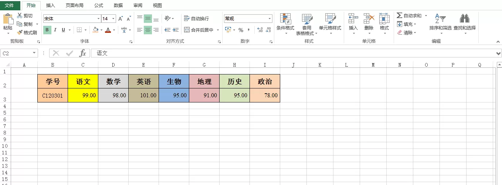502x185 pixels.
Task: Switch to the Page Layout (页面布局) tab
Action: tap(75, 6)
